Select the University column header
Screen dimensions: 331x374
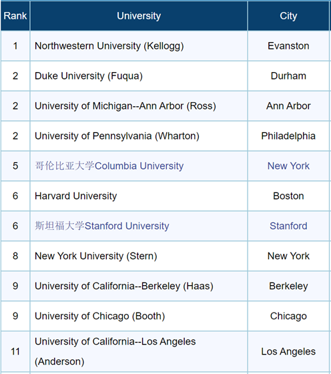(x=139, y=16)
